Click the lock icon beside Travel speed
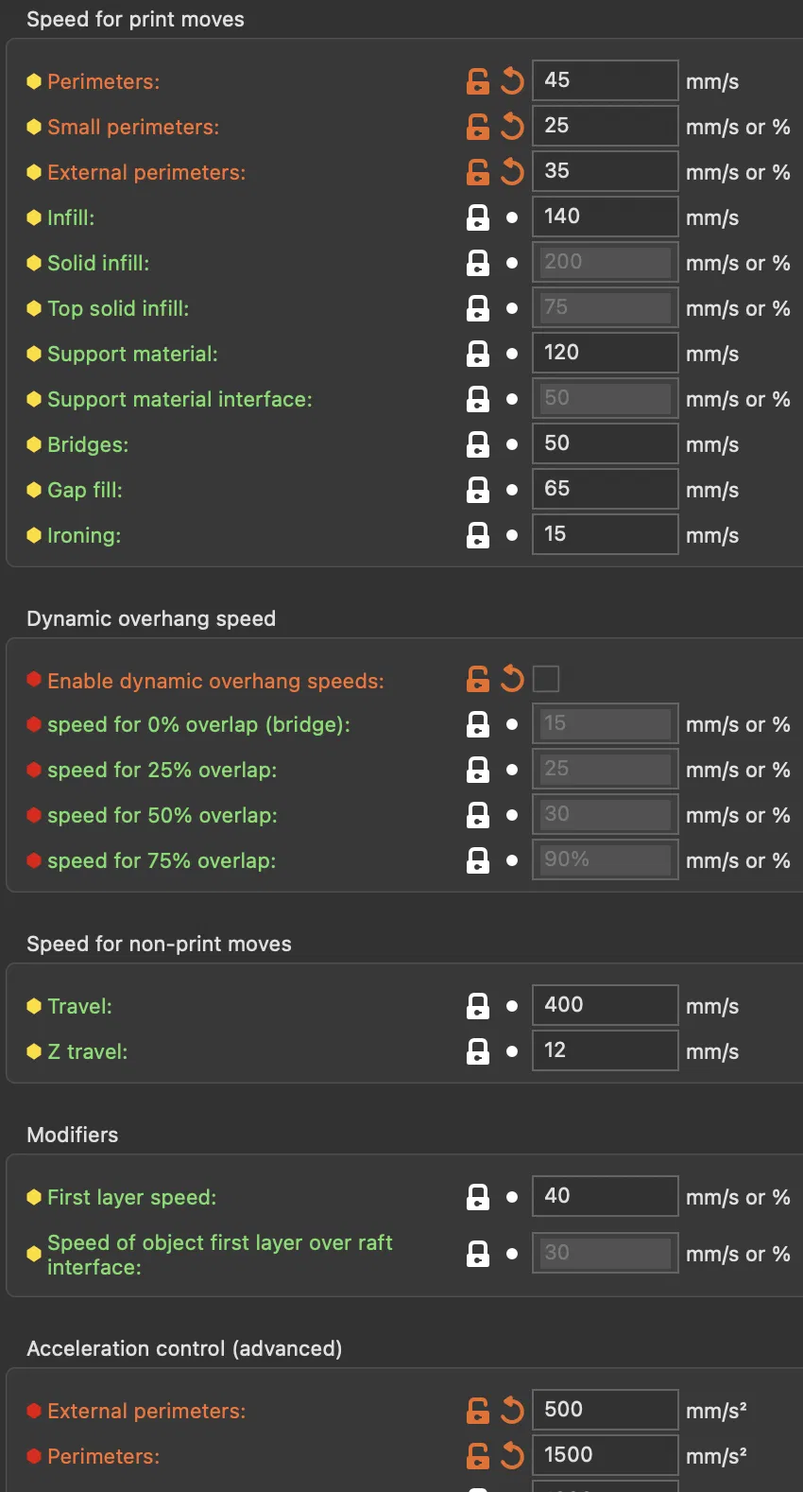803x1492 pixels. click(x=478, y=1006)
